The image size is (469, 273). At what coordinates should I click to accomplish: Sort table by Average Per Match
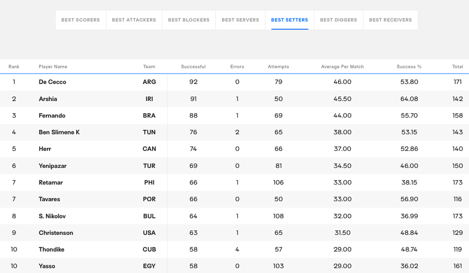342,66
